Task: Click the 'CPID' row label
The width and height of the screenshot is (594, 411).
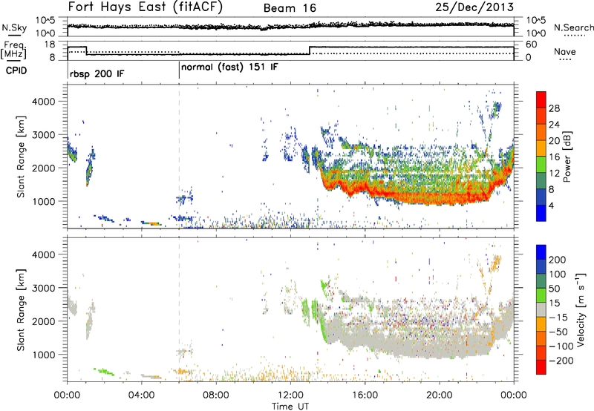Action: (16, 70)
